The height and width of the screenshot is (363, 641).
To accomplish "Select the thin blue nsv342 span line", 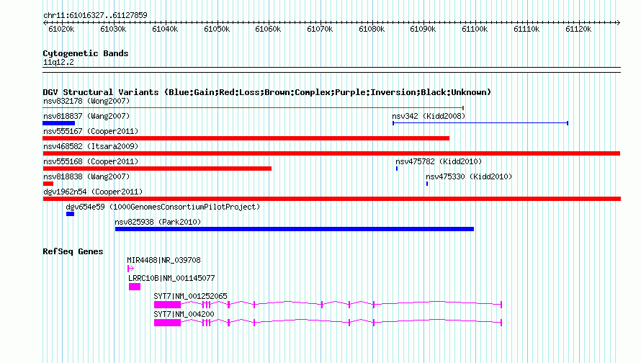I will point(480,123).
